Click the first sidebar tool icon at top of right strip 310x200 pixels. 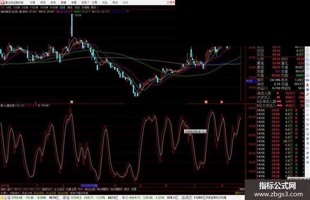coord(307,50)
